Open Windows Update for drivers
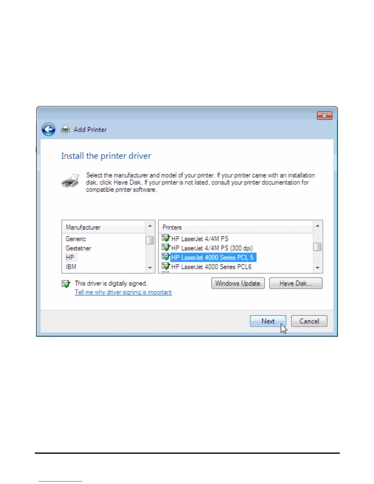Viewport: 374px width, 484px height. (238, 283)
